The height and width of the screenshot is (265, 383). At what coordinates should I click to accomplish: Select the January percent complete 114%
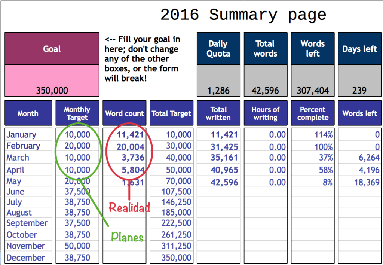tap(324, 135)
